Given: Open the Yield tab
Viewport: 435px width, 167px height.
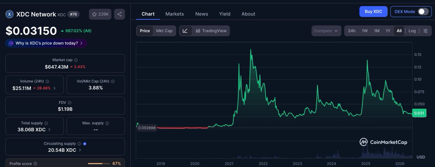Looking at the screenshot, I should [x=225, y=14].
